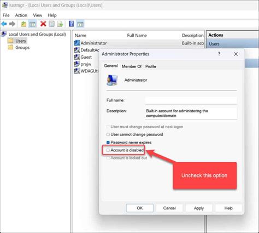Click the Guest user icon
Viewport: 259px width, 233px height.
click(77, 57)
